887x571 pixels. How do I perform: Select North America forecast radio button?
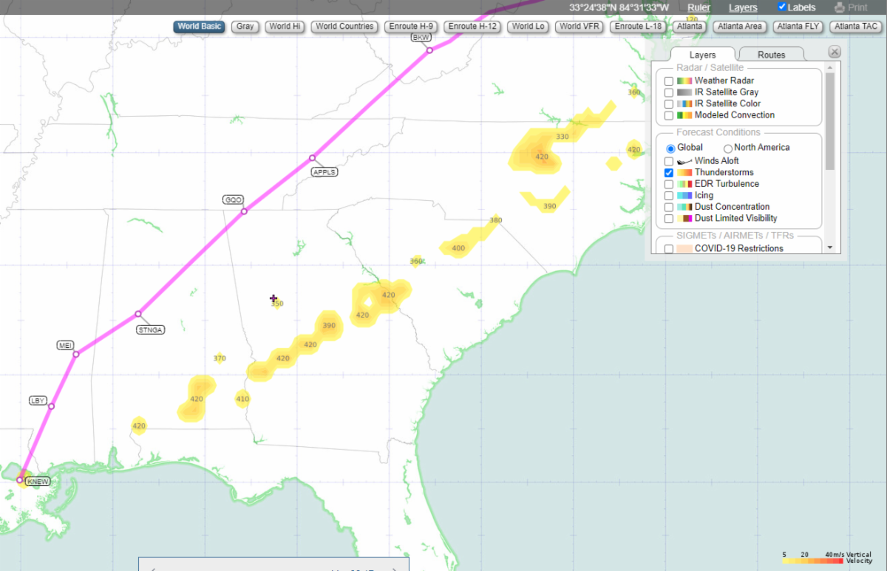pyautogui.click(x=727, y=148)
